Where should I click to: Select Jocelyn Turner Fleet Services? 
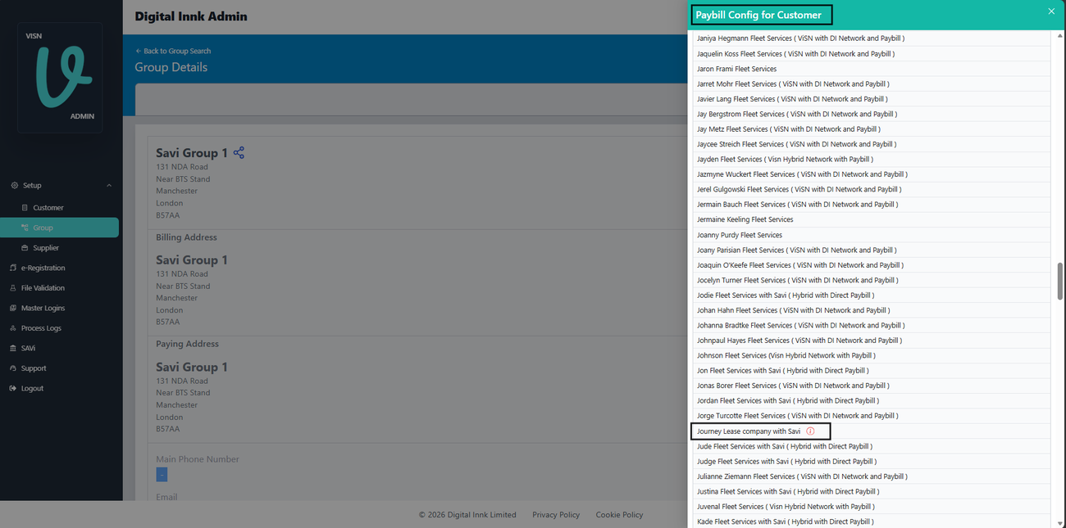point(872,280)
